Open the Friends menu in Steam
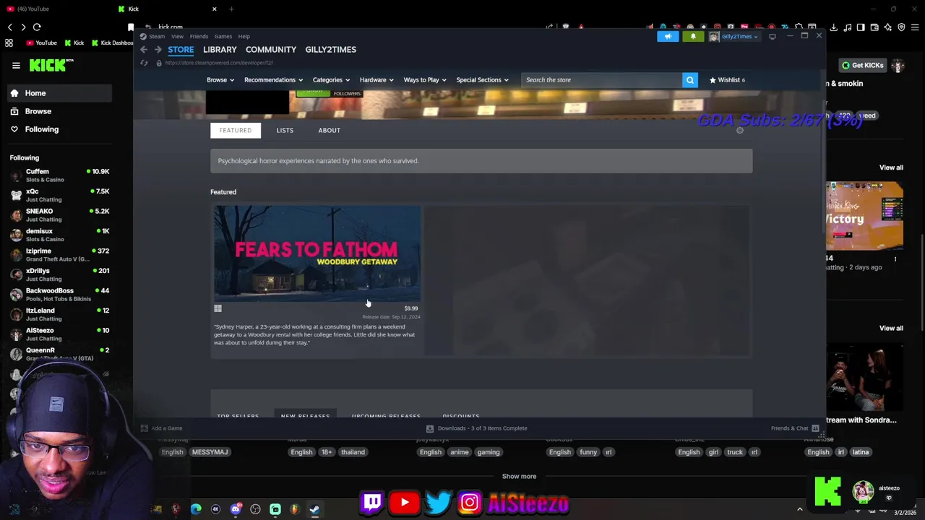This screenshot has width=925, height=520. (x=199, y=36)
